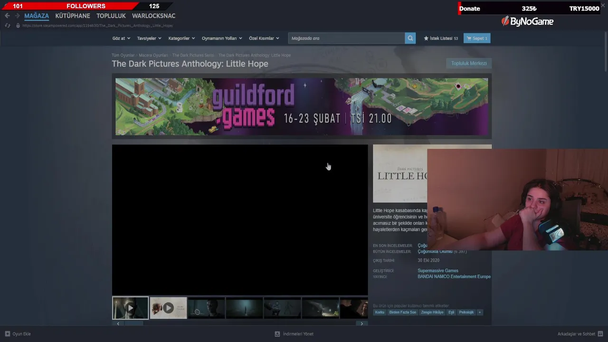
Task: Click the Oyun Ekle label
Action: point(21,334)
